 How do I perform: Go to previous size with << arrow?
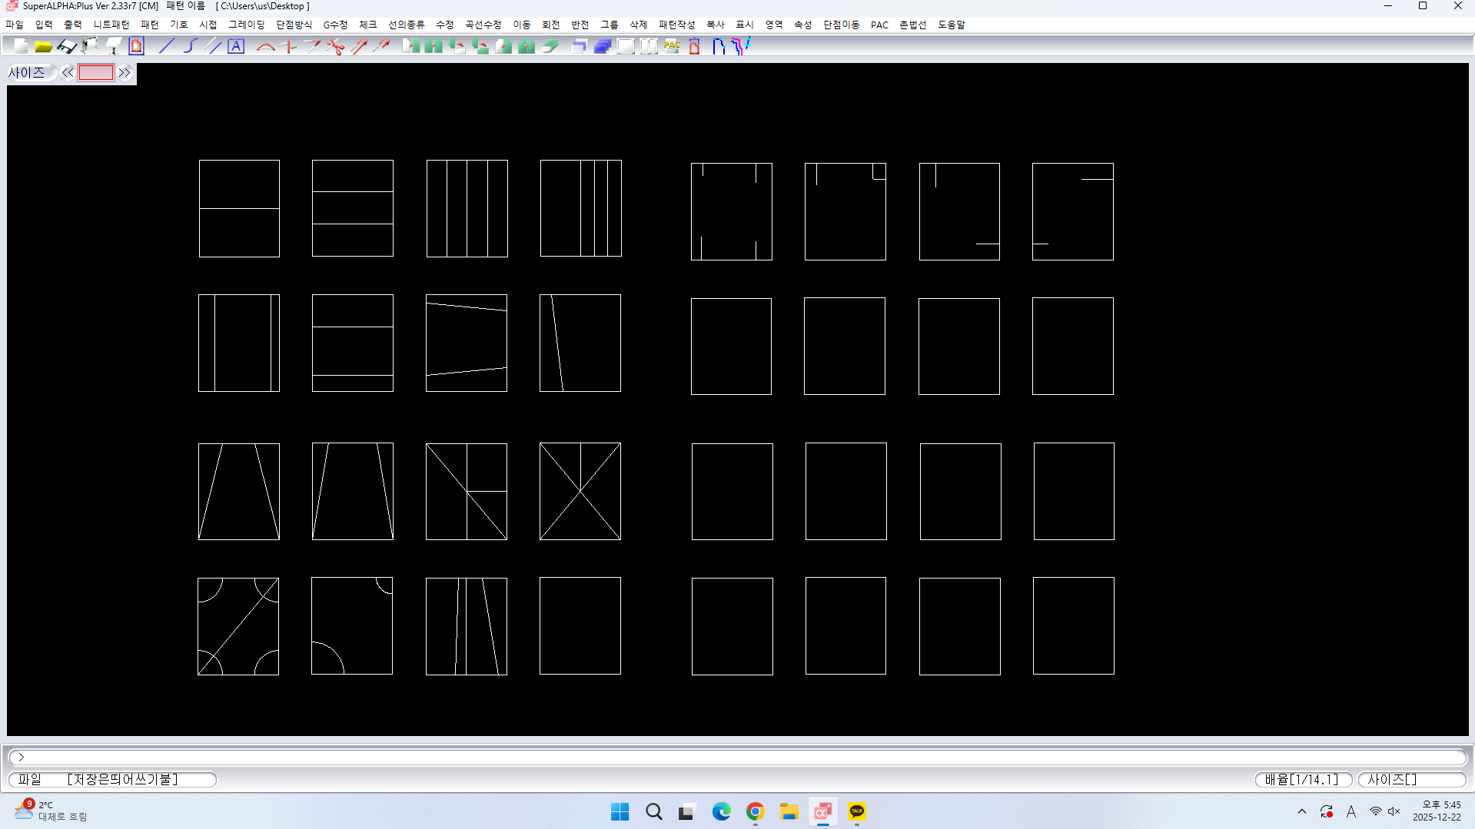point(68,73)
